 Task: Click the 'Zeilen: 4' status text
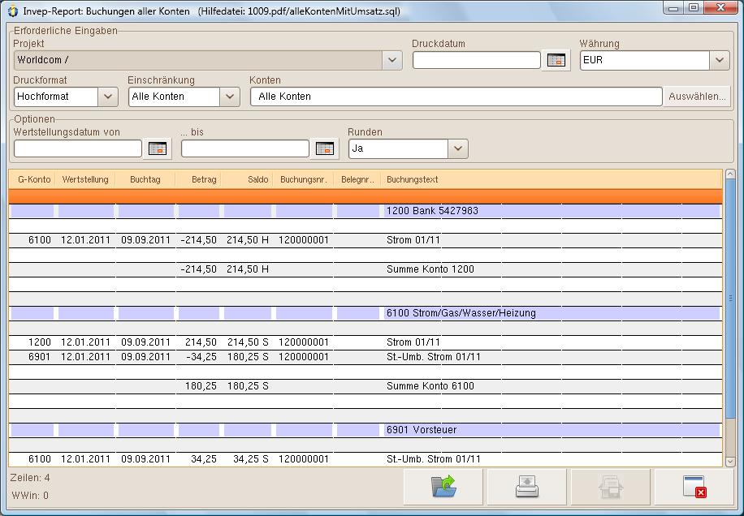(x=30, y=478)
